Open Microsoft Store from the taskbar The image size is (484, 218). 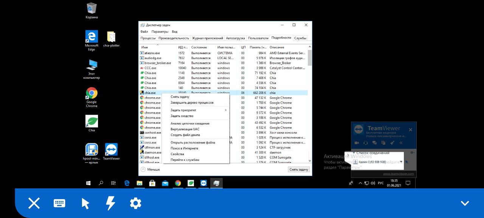(x=152, y=183)
